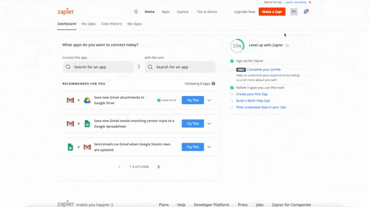Open the Create your first Zap link
This screenshot has height=207, width=369.
click(x=252, y=94)
